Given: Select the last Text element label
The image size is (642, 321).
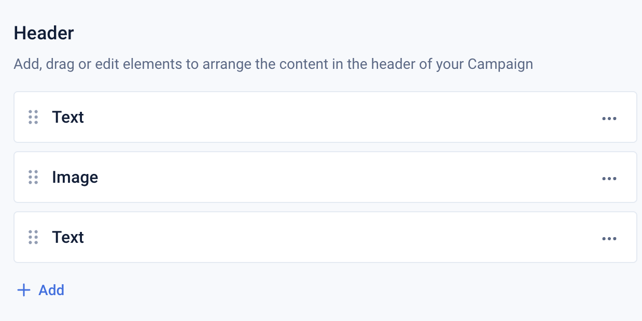Looking at the screenshot, I should (x=68, y=237).
